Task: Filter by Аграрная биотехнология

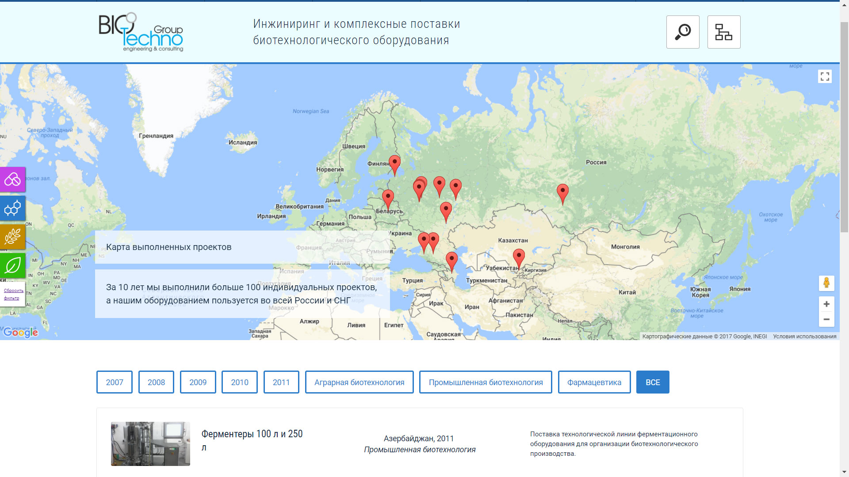Action: tap(359, 382)
